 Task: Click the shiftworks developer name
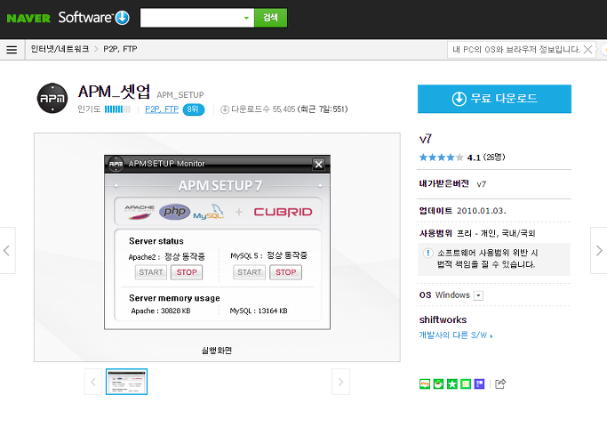[x=443, y=319]
